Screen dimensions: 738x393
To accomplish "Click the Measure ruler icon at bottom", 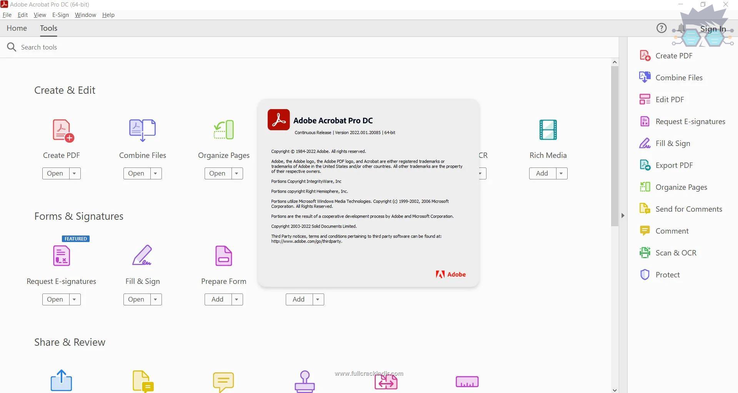I will click(467, 382).
